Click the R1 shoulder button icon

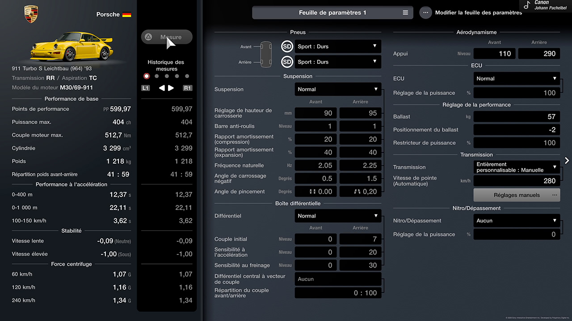point(188,88)
